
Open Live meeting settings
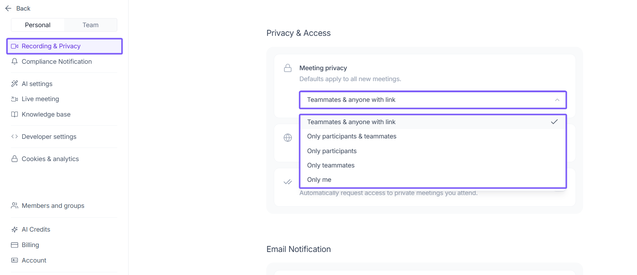[x=40, y=99]
